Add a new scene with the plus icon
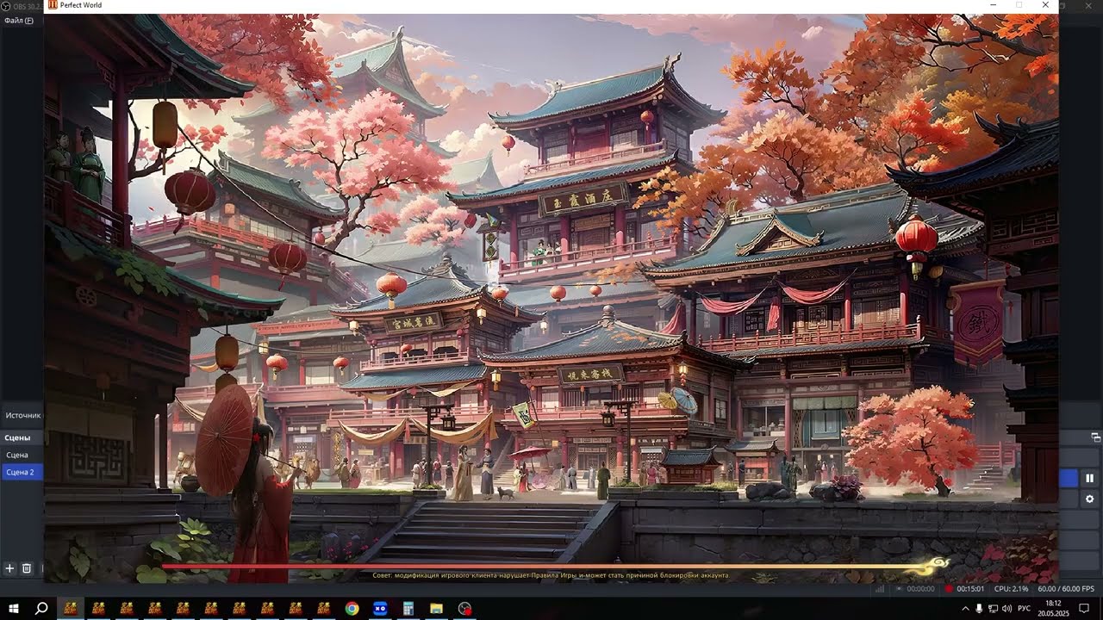Viewport: 1103px width, 620px height. coord(10,568)
